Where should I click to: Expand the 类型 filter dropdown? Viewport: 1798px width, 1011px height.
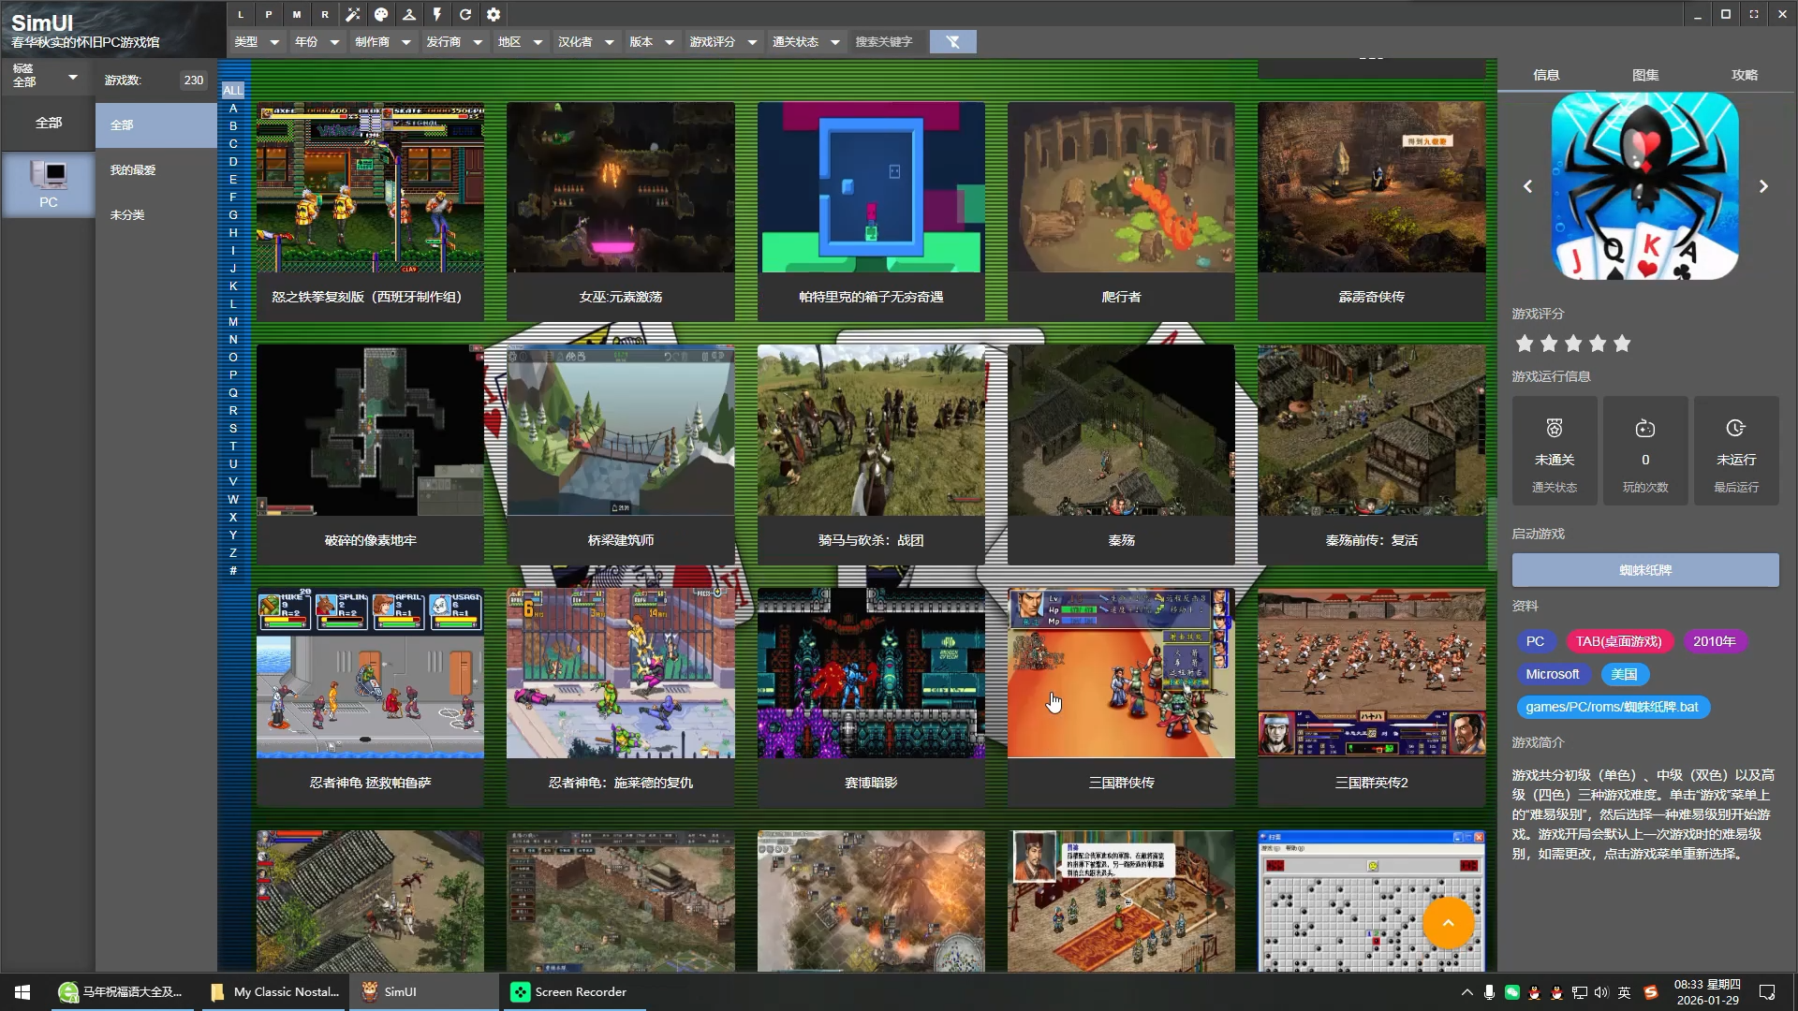pos(257,42)
